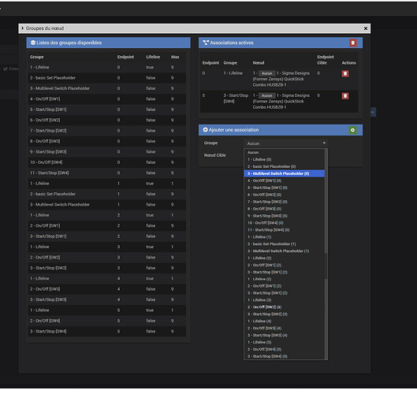Image resolution: width=417 pixels, height=394 pixels.
Task: Close the Groupes du nœud dialog
Action: [366, 28]
